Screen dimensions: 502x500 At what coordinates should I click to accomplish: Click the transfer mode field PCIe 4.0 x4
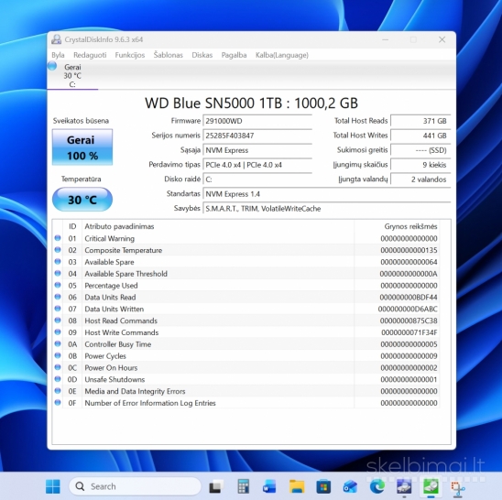pyautogui.click(x=257, y=165)
